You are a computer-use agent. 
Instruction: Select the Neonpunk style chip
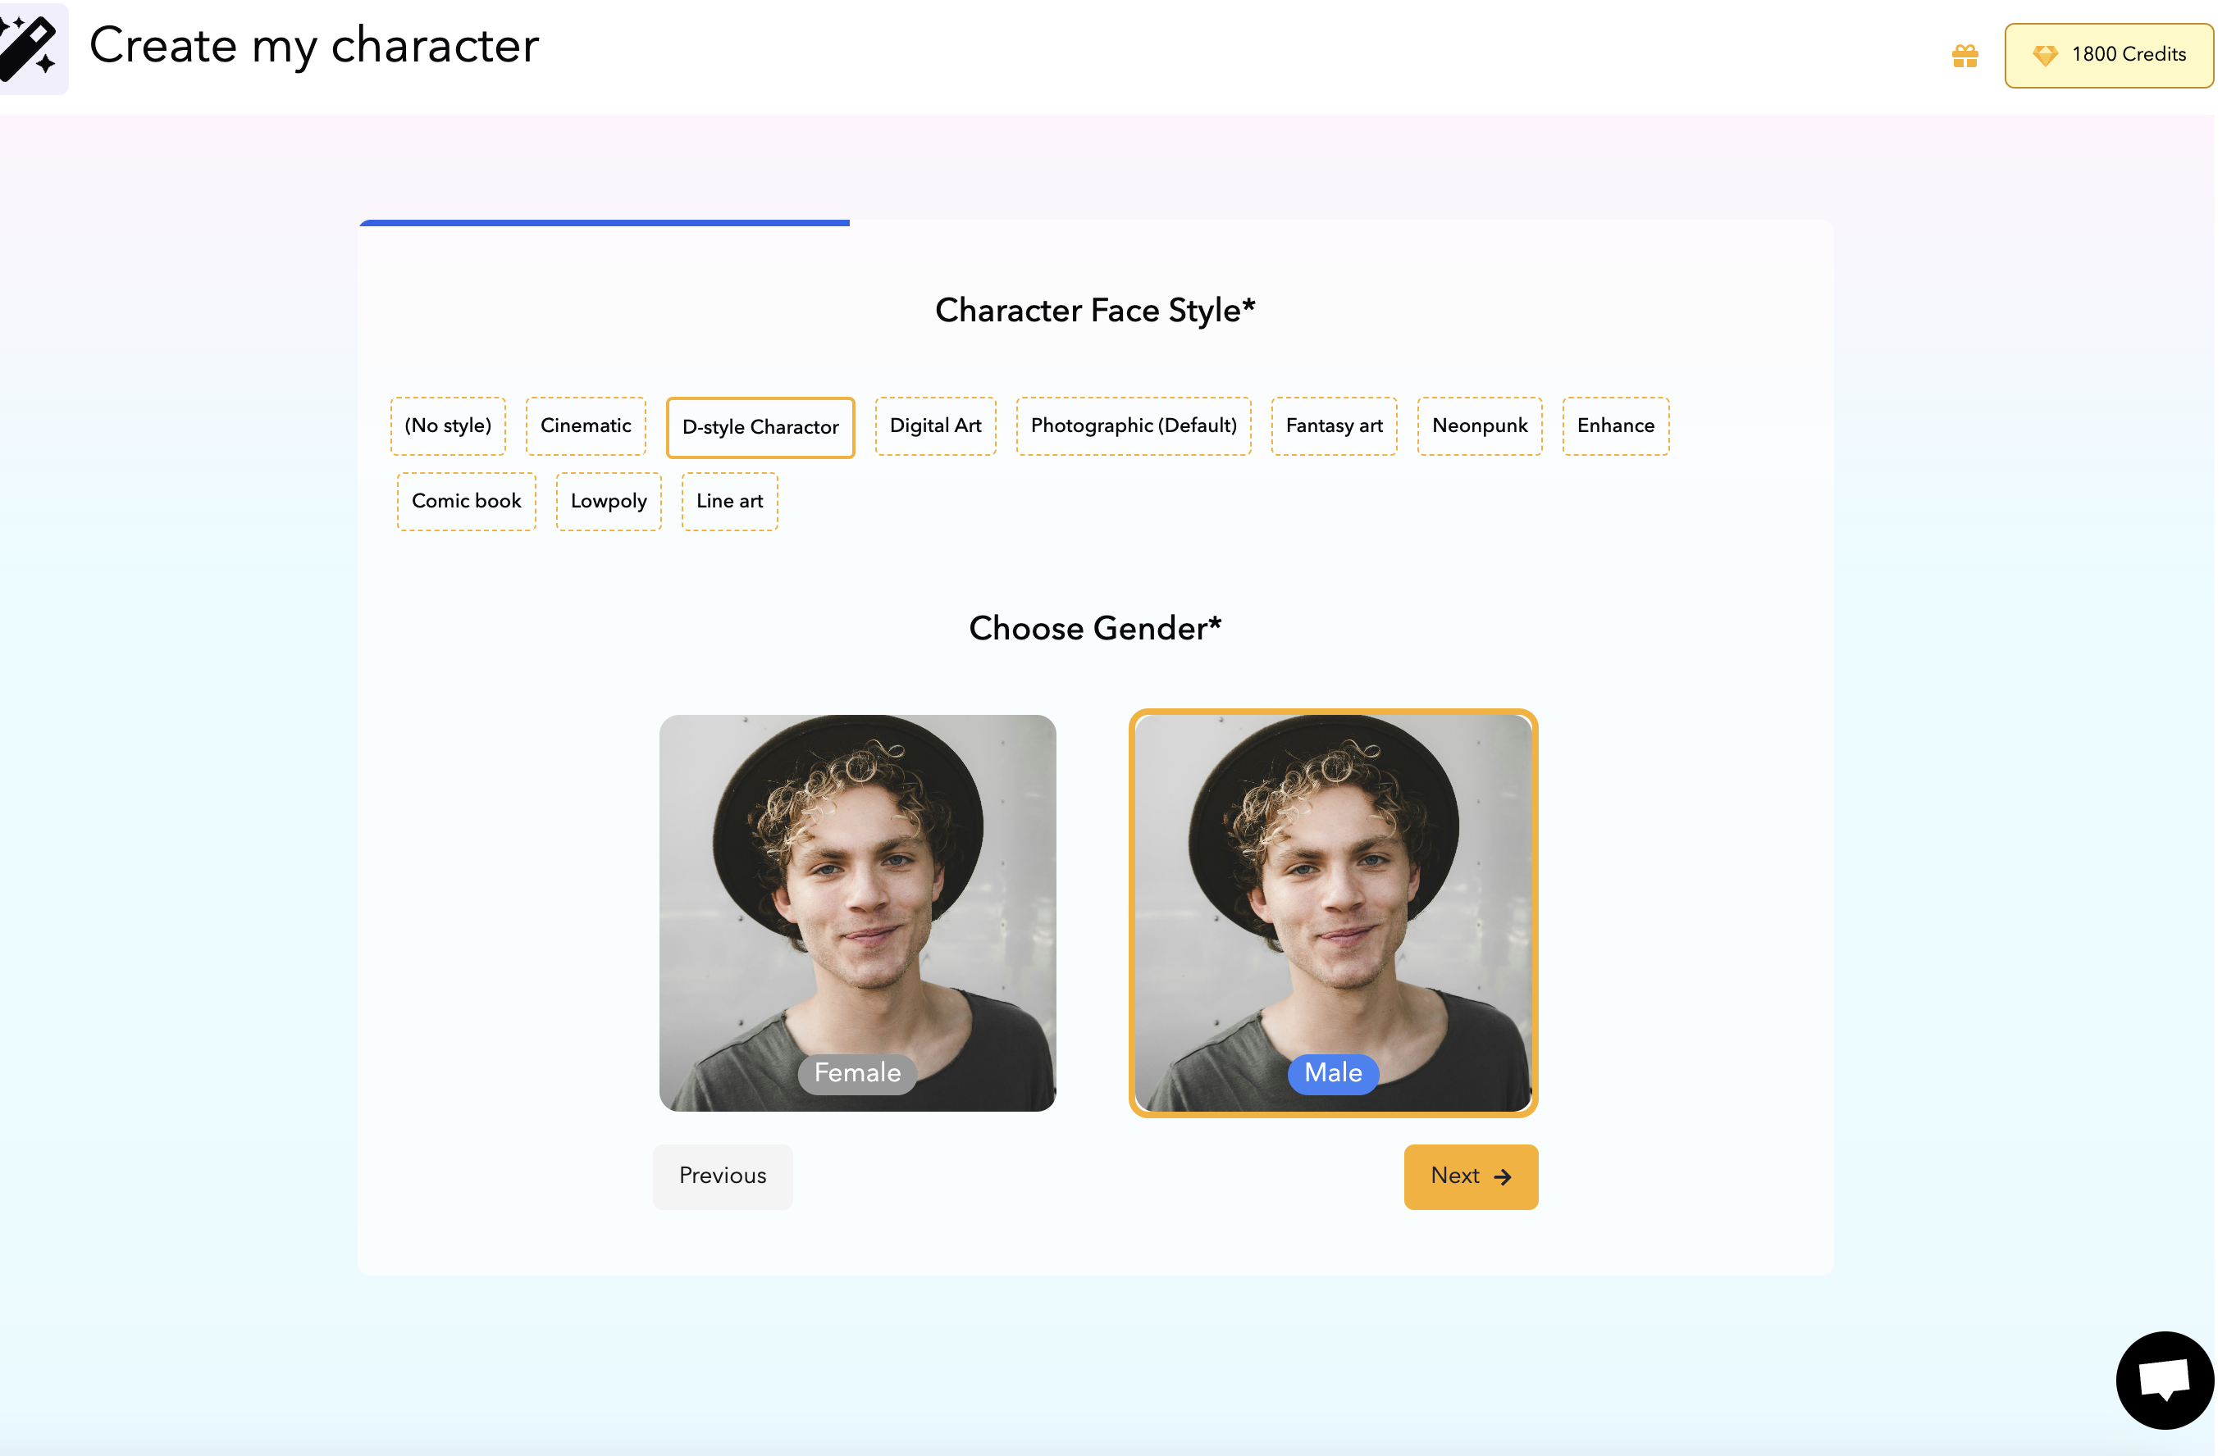click(x=1479, y=426)
